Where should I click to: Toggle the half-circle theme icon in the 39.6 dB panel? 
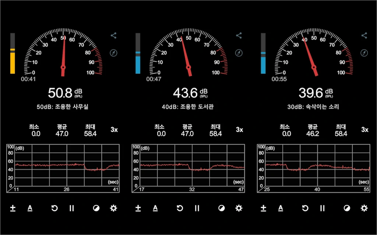(x=346, y=208)
